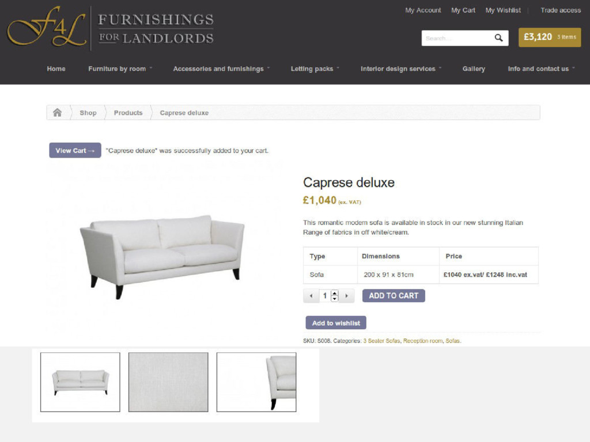Open the 3 Seater Sofas category link
590x442 pixels.
[381, 341]
